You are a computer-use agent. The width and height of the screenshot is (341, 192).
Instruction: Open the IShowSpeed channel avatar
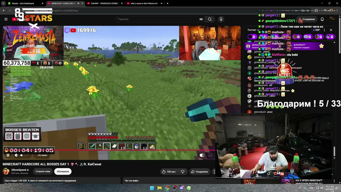(6, 171)
